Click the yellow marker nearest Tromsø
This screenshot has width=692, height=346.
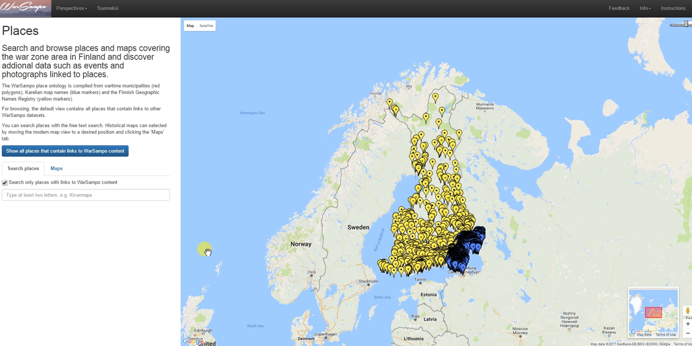coord(390,103)
